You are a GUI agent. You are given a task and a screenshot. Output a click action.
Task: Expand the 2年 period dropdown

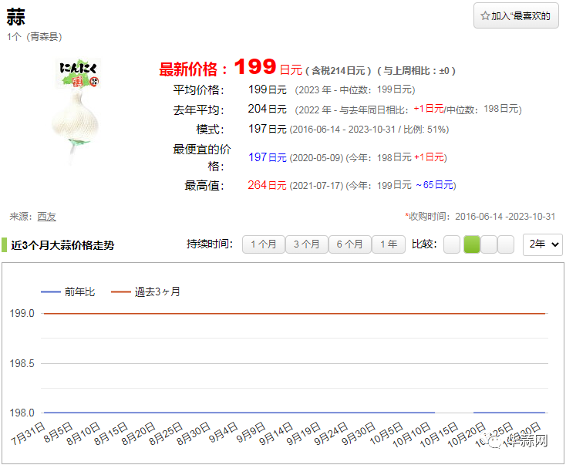(542, 244)
